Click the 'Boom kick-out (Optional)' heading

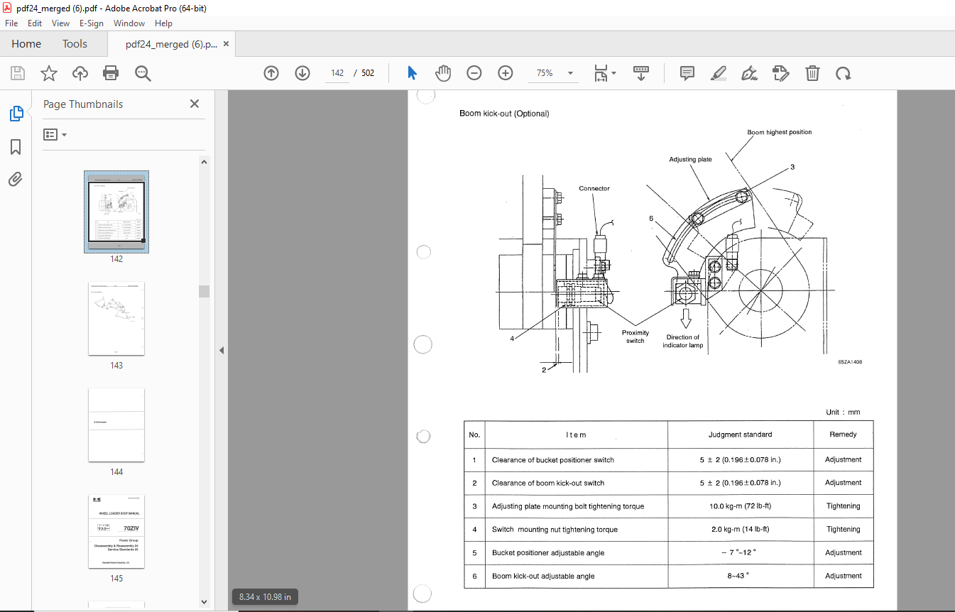point(504,114)
